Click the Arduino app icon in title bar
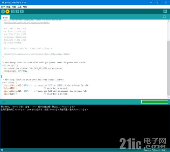This screenshot has width=170, height=152. click(3, 2)
